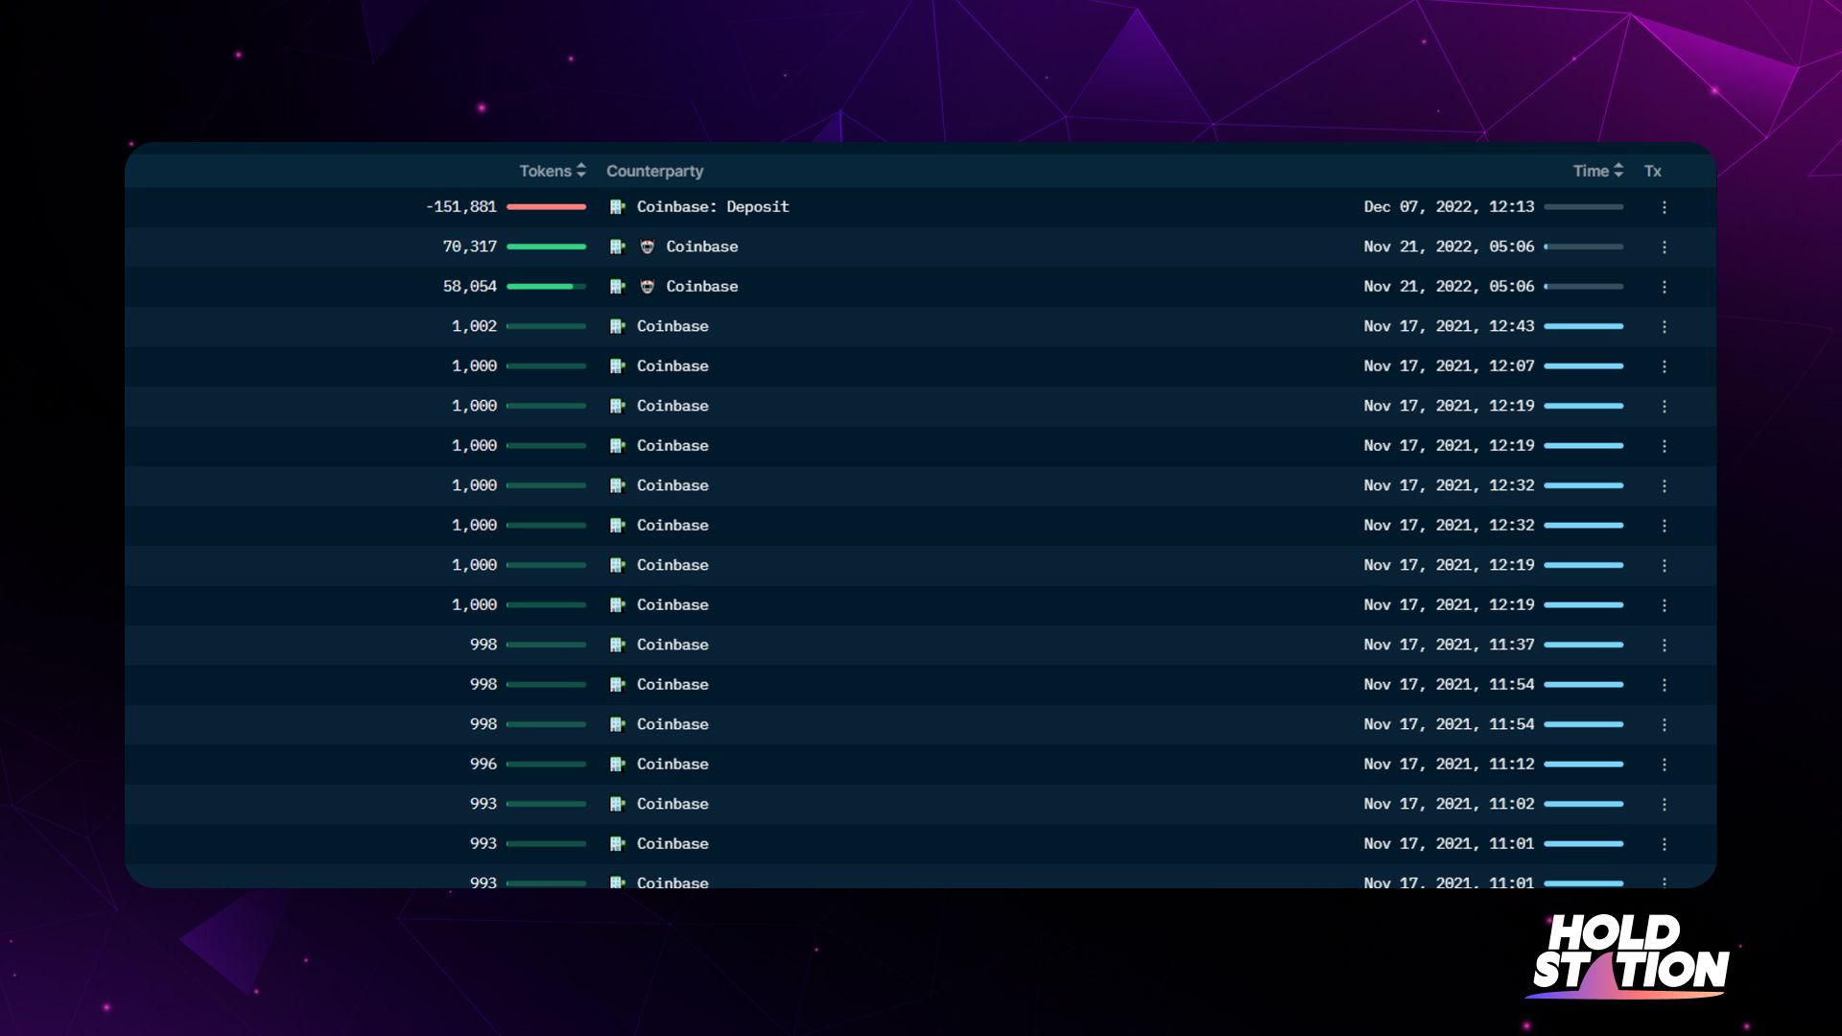The width and height of the screenshot is (1842, 1036).
Task: Click the building icon in the 11:37 row
Action: tap(618, 646)
